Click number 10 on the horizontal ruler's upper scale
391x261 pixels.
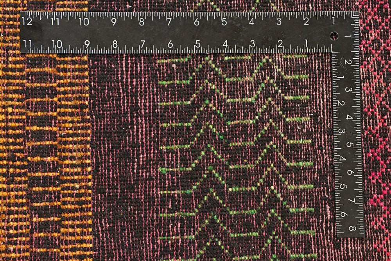click(x=84, y=22)
